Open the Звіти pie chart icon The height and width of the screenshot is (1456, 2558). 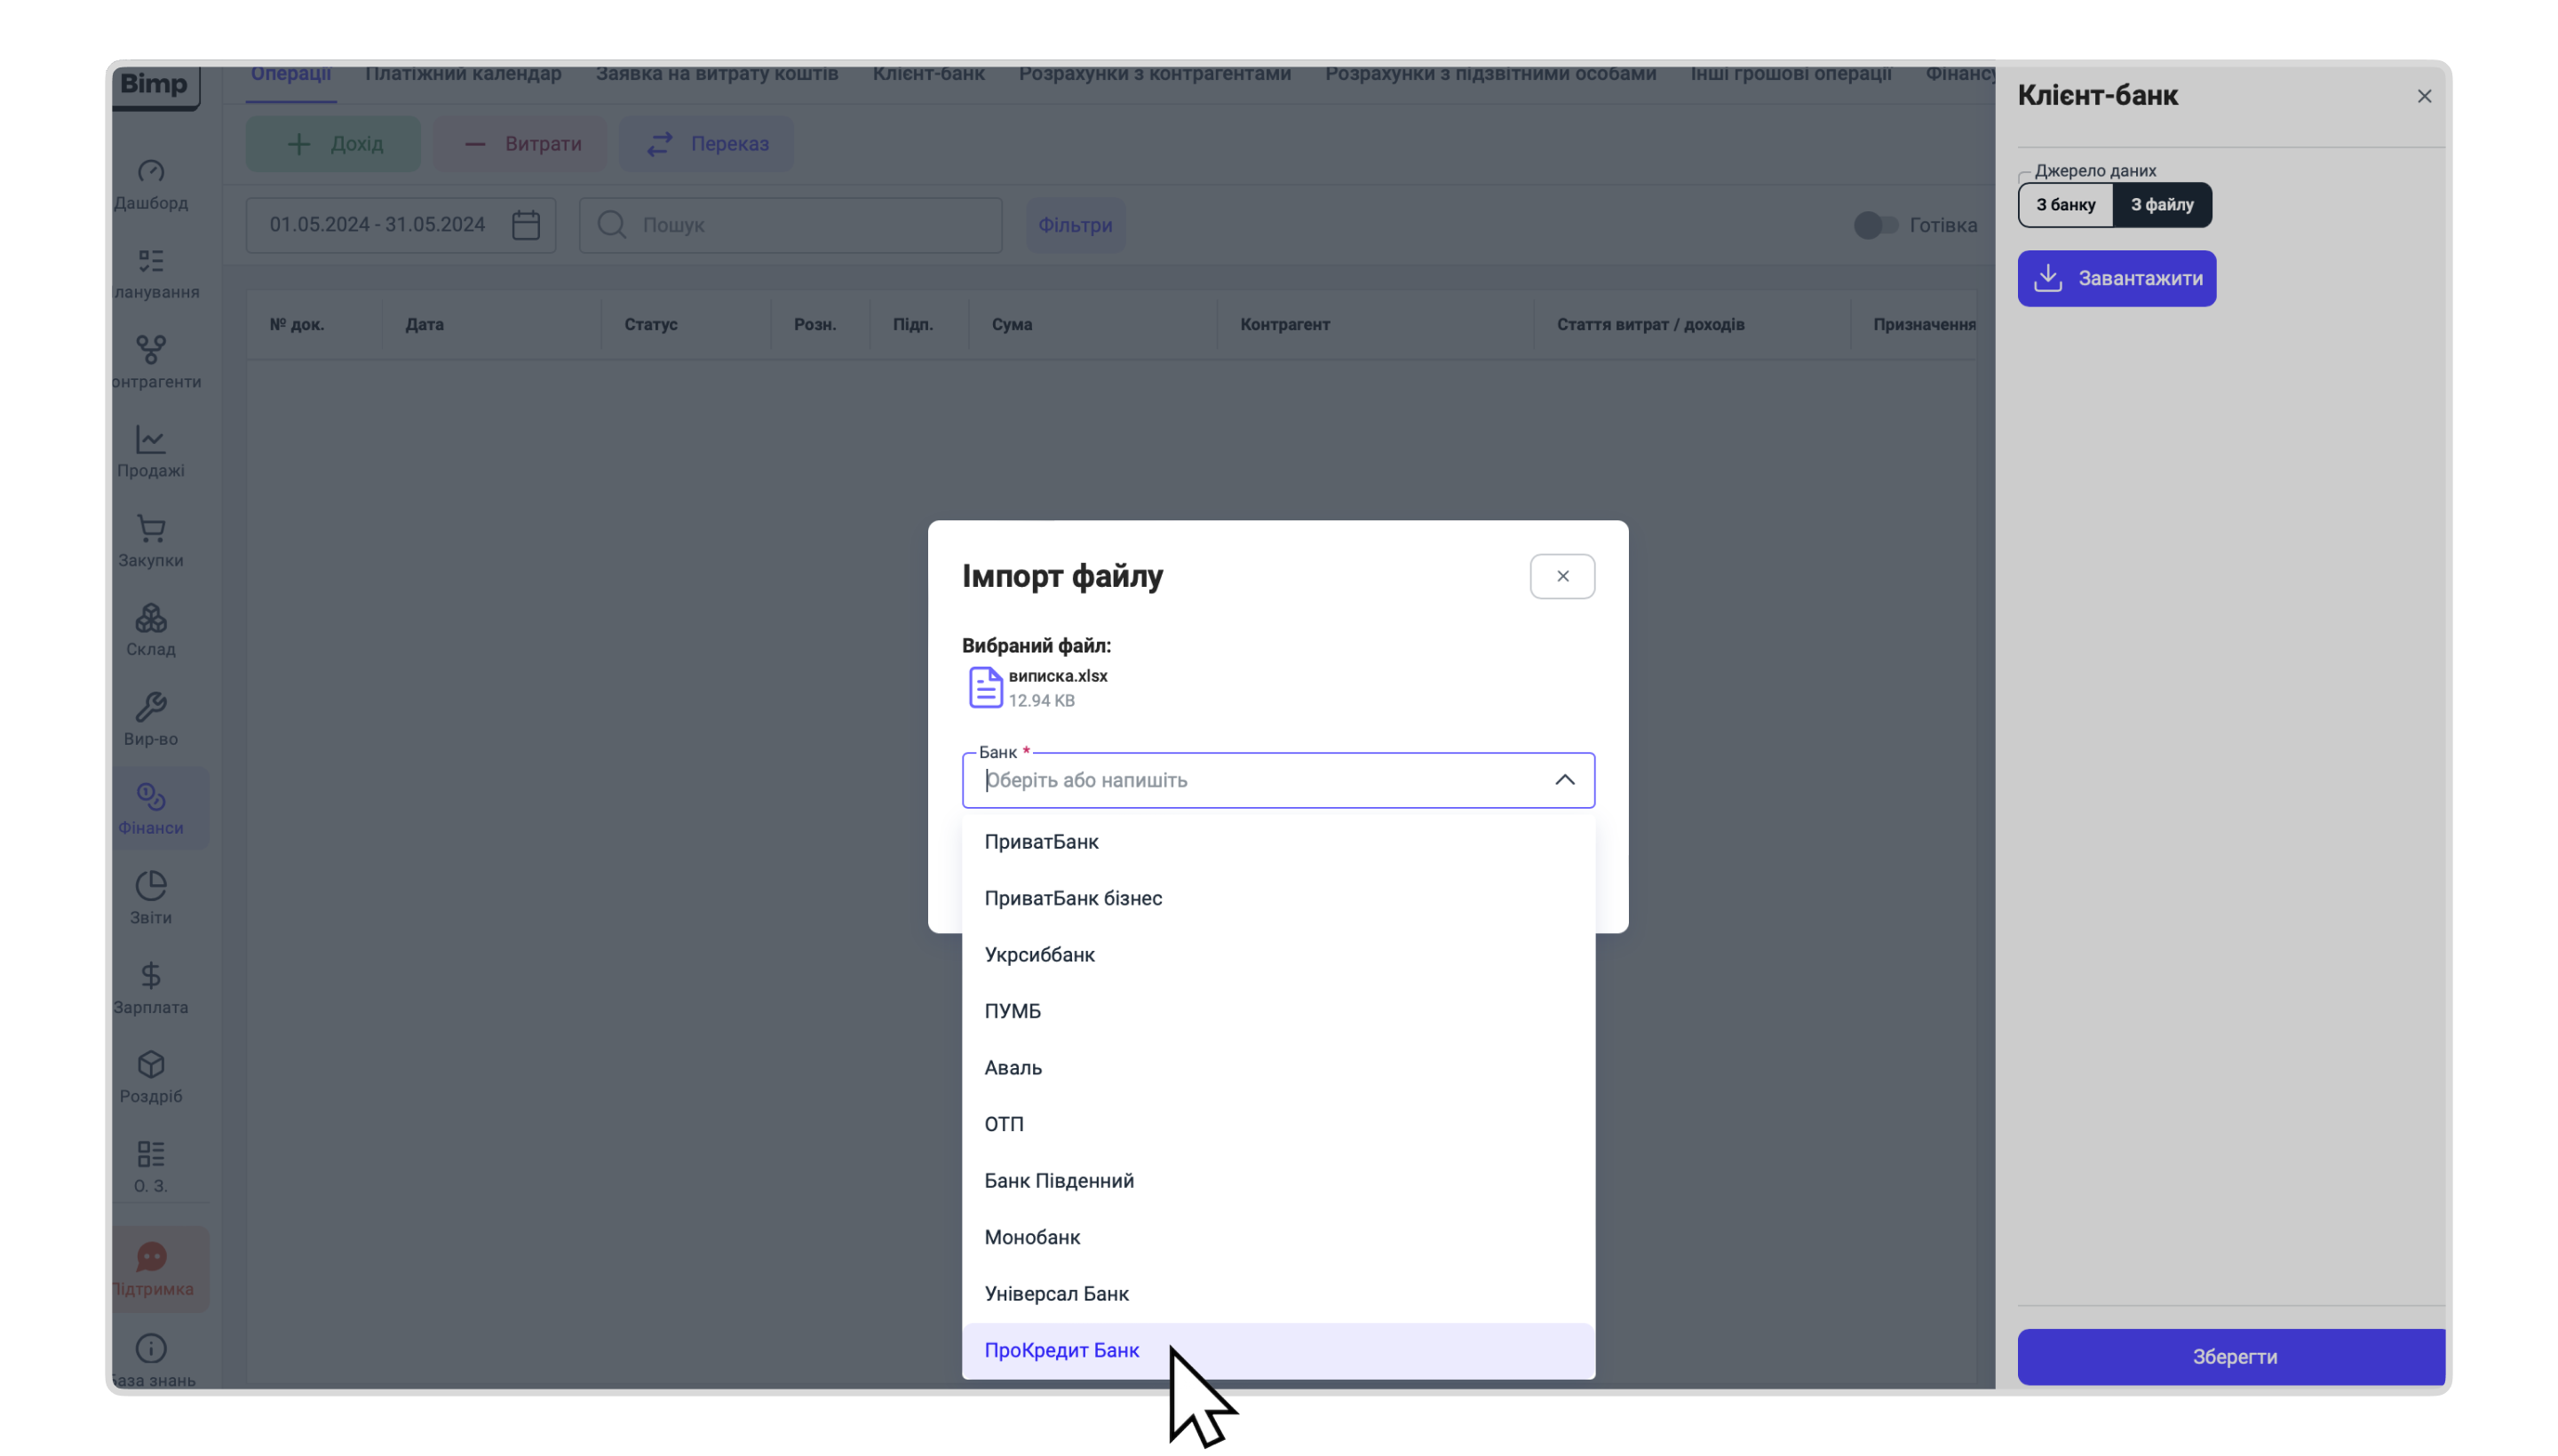(151, 886)
